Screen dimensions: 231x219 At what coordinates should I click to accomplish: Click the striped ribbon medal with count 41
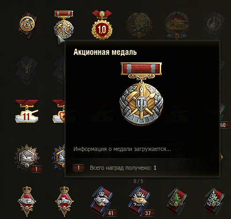(x=103, y=201)
